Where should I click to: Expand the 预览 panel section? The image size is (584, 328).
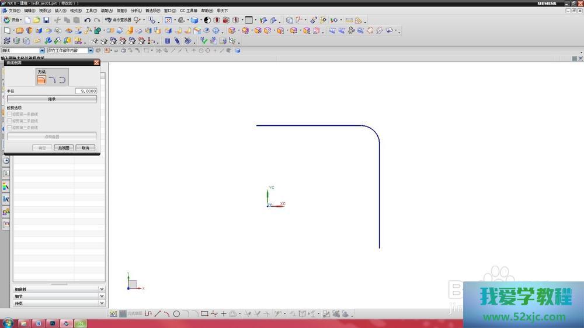point(102,304)
